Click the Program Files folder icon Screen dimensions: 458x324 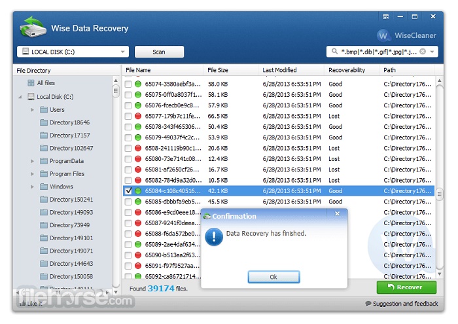44,174
